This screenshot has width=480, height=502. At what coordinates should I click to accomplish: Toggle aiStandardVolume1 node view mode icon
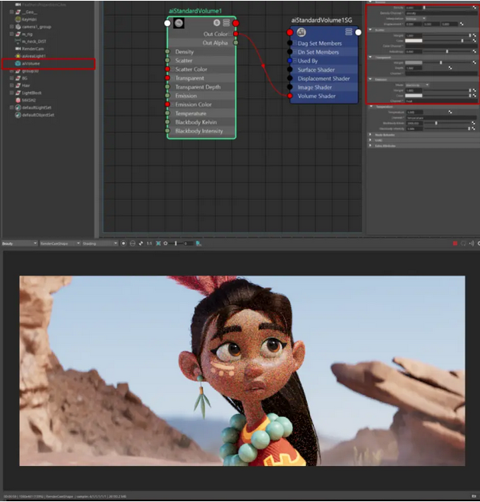(226, 23)
